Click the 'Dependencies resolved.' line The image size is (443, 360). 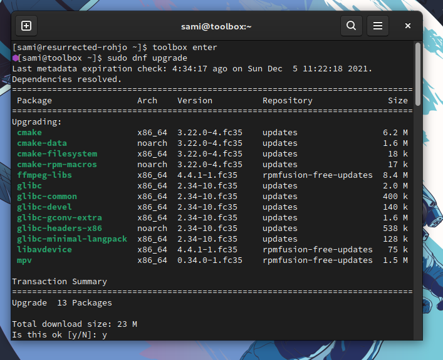click(66, 80)
